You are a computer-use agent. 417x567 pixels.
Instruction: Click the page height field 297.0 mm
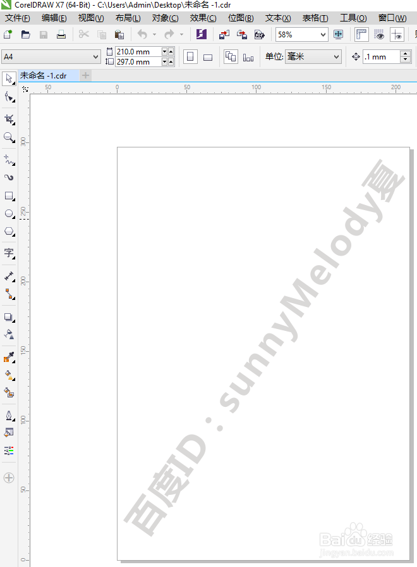pyautogui.click(x=138, y=62)
